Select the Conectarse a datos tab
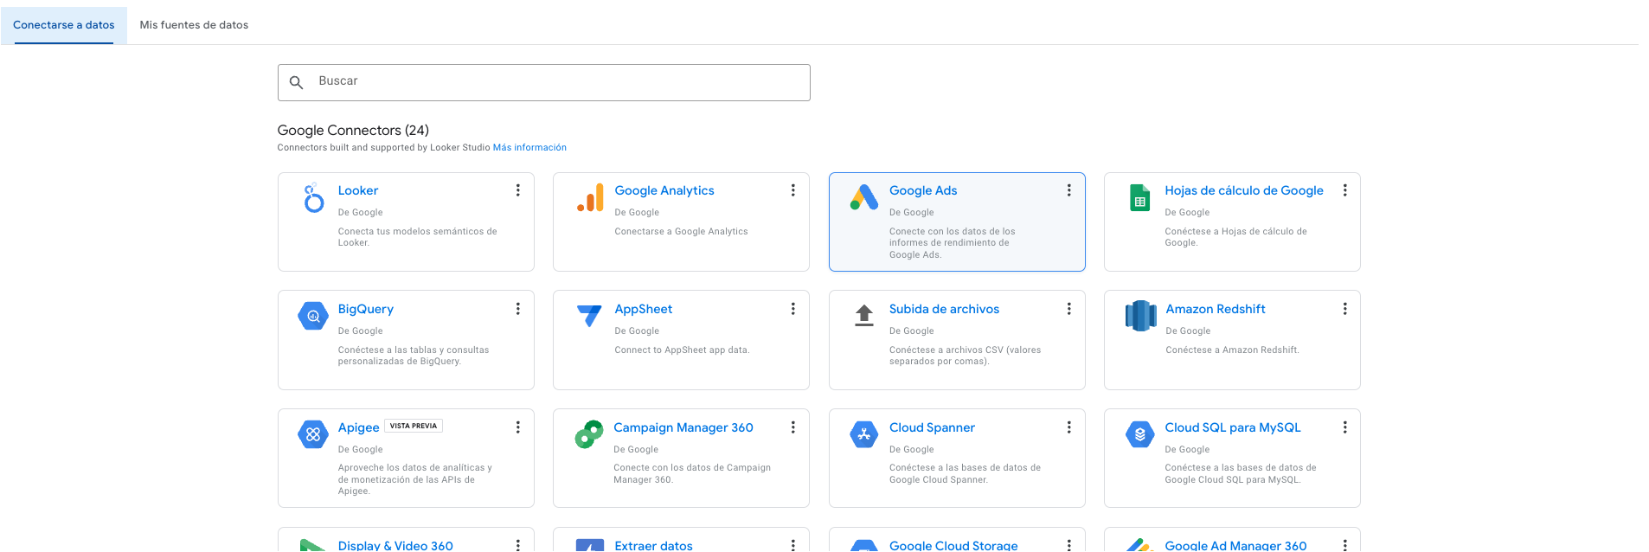 pos(64,25)
